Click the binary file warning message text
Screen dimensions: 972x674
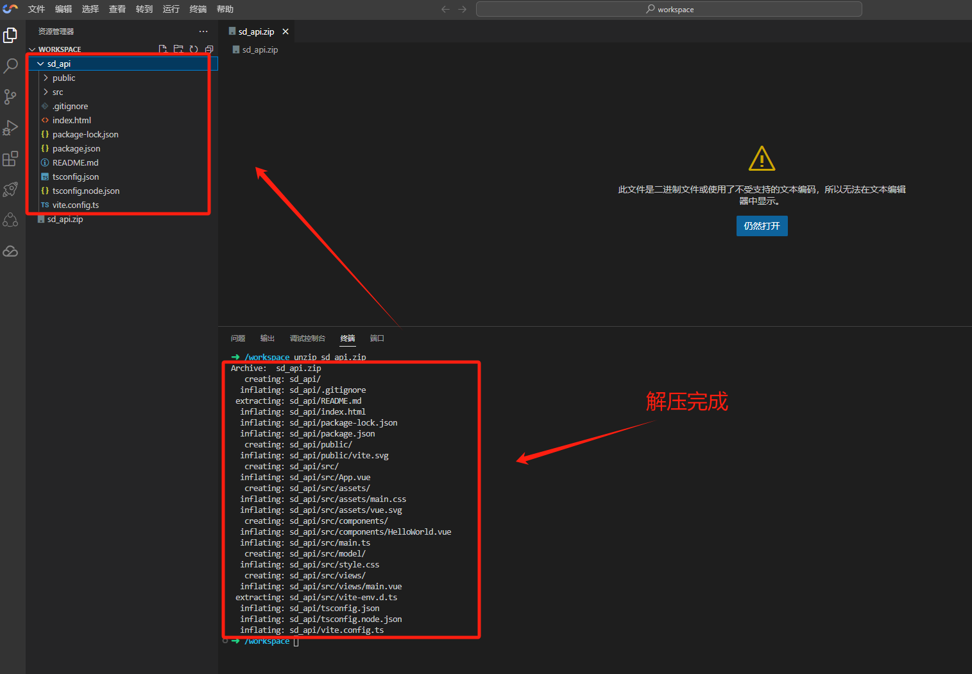pos(762,195)
